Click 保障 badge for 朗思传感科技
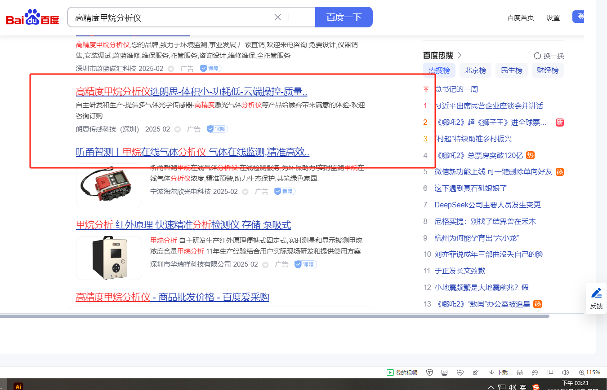 pos(217,129)
